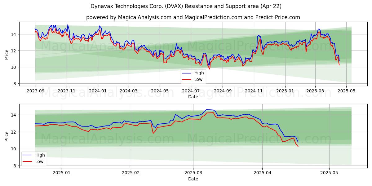Click the 2025-04 x-axis label on bottom chart
The image size is (372, 186).
pos(262,173)
